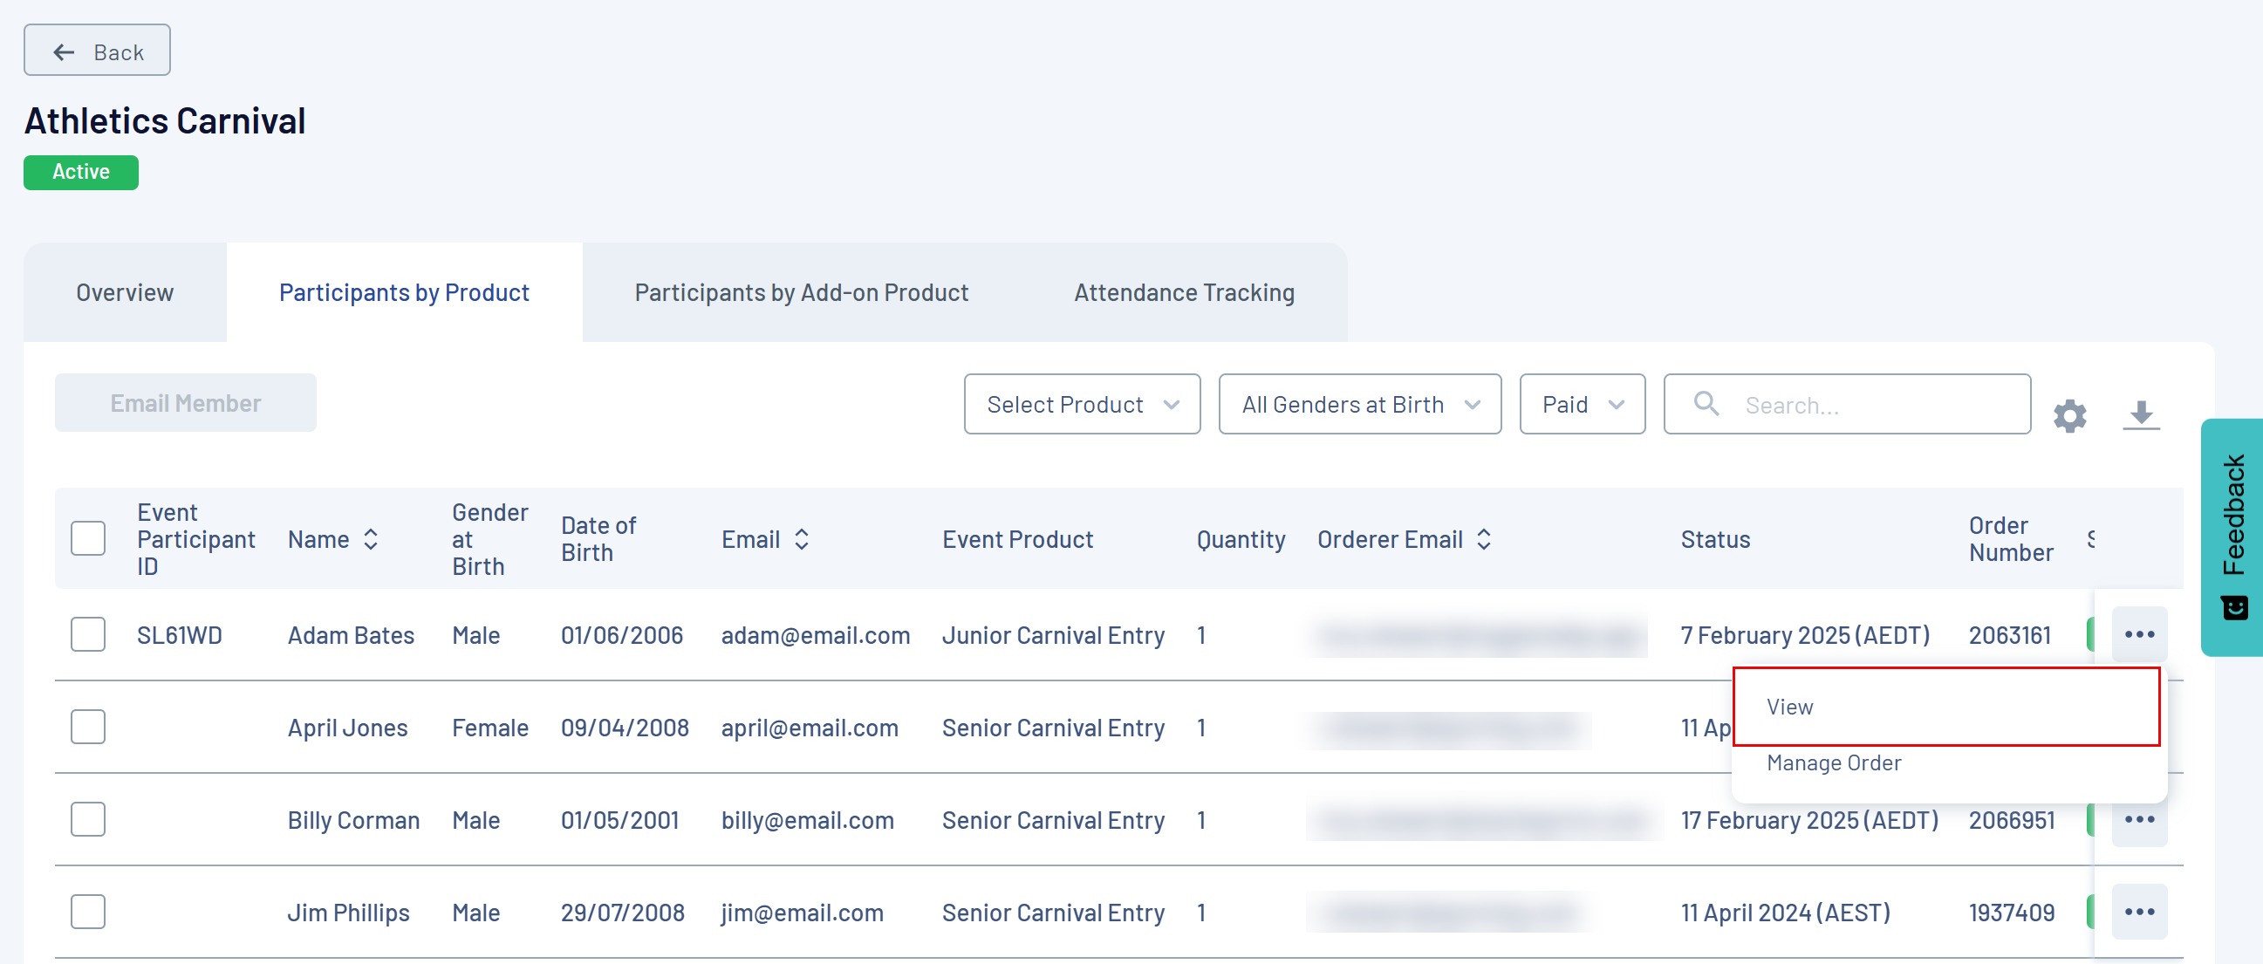
Task: Open All Genders at Birth filter
Action: 1359,404
